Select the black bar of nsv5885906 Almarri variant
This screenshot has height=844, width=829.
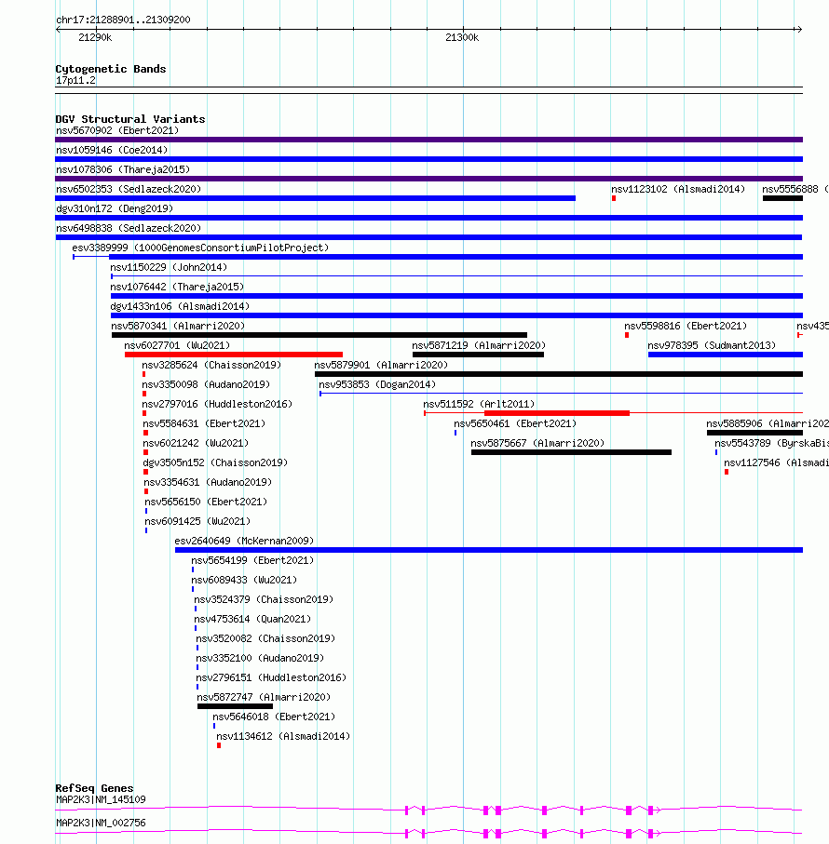[754, 432]
